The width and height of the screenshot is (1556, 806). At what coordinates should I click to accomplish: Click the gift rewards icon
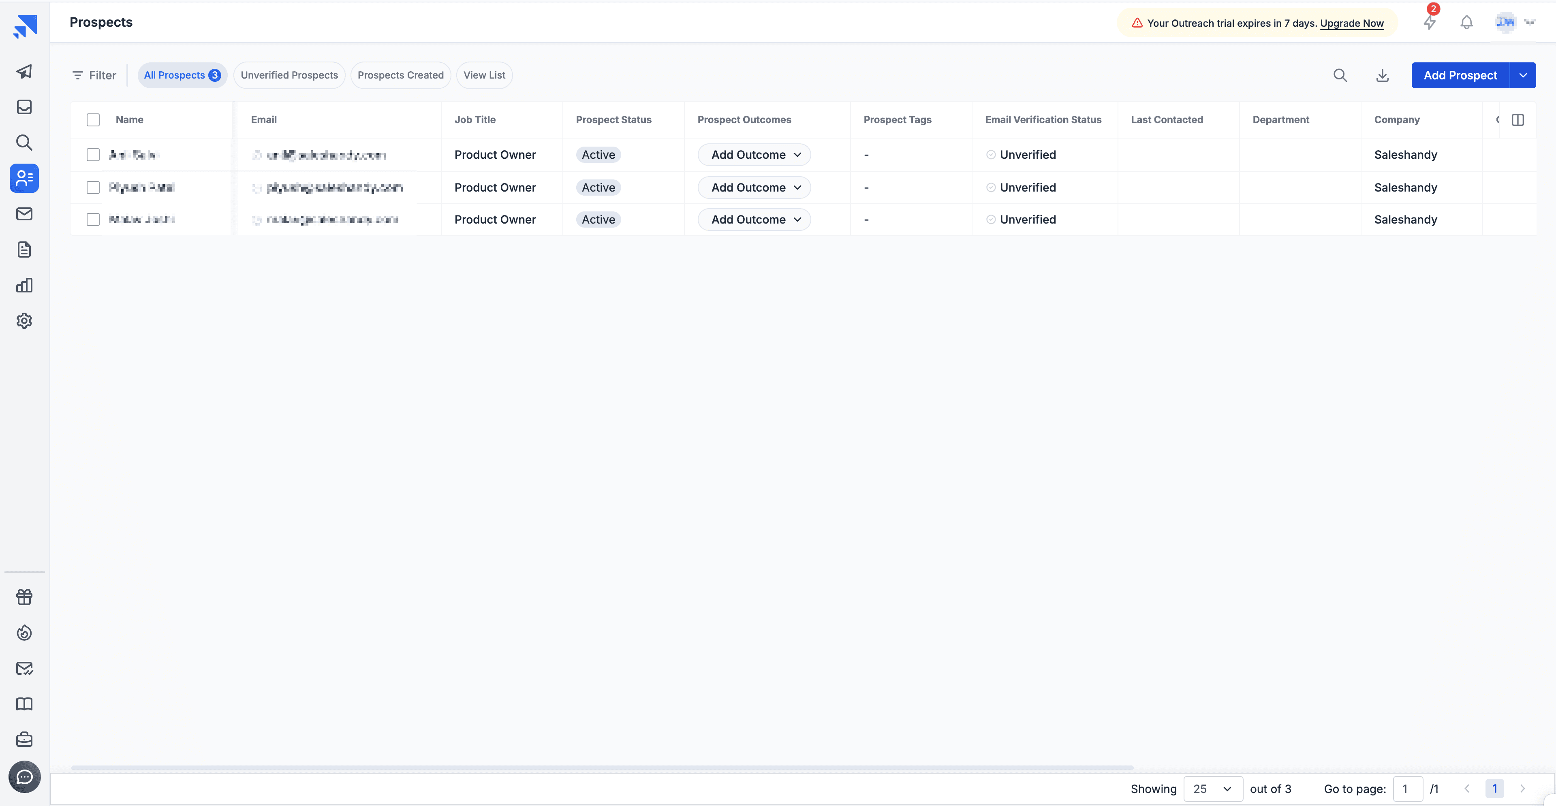click(x=24, y=597)
